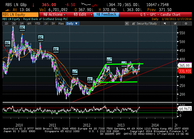Click the 2011 year label on time axis

tap(52, 125)
